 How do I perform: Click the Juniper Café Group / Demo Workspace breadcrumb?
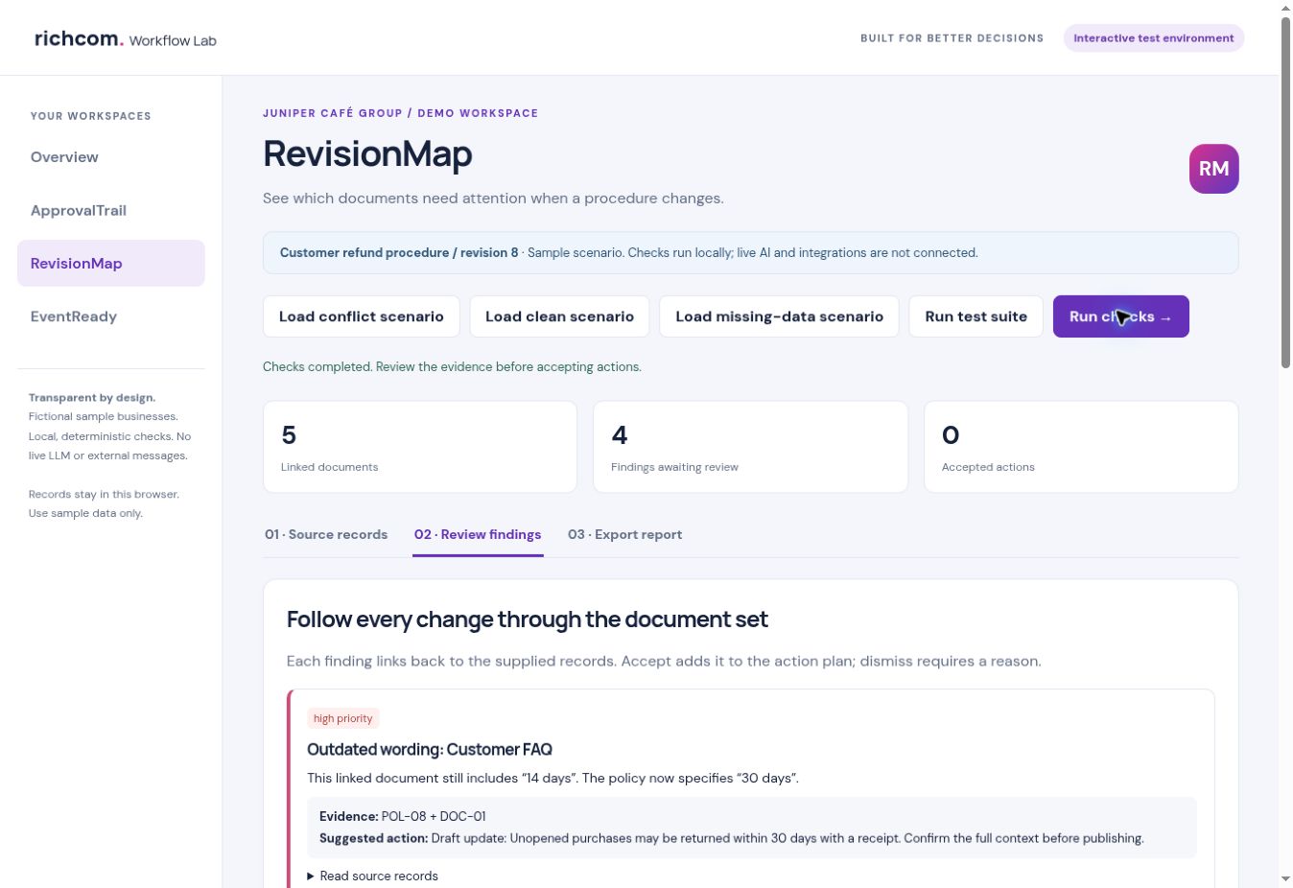401,113
